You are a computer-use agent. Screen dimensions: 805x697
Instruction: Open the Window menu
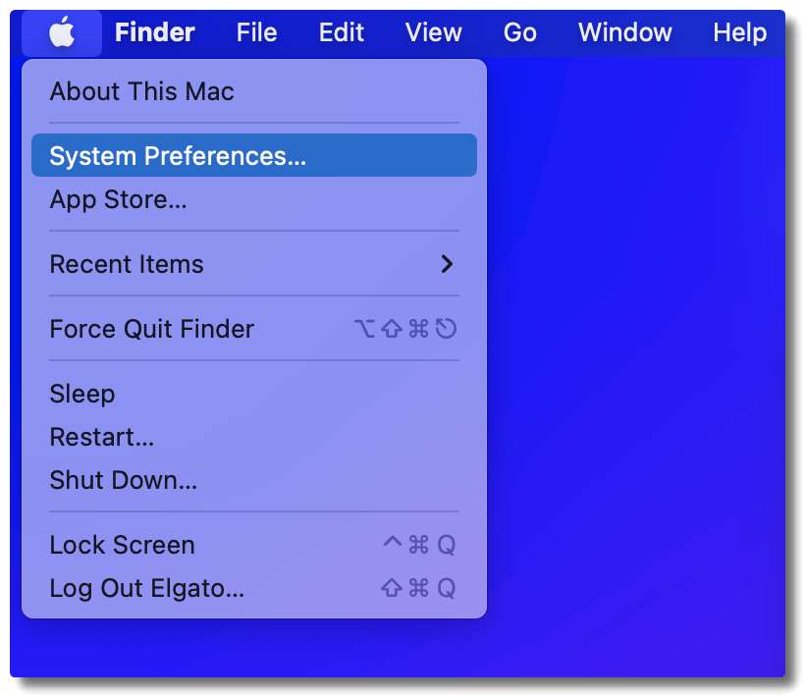pyautogui.click(x=624, y=33)
